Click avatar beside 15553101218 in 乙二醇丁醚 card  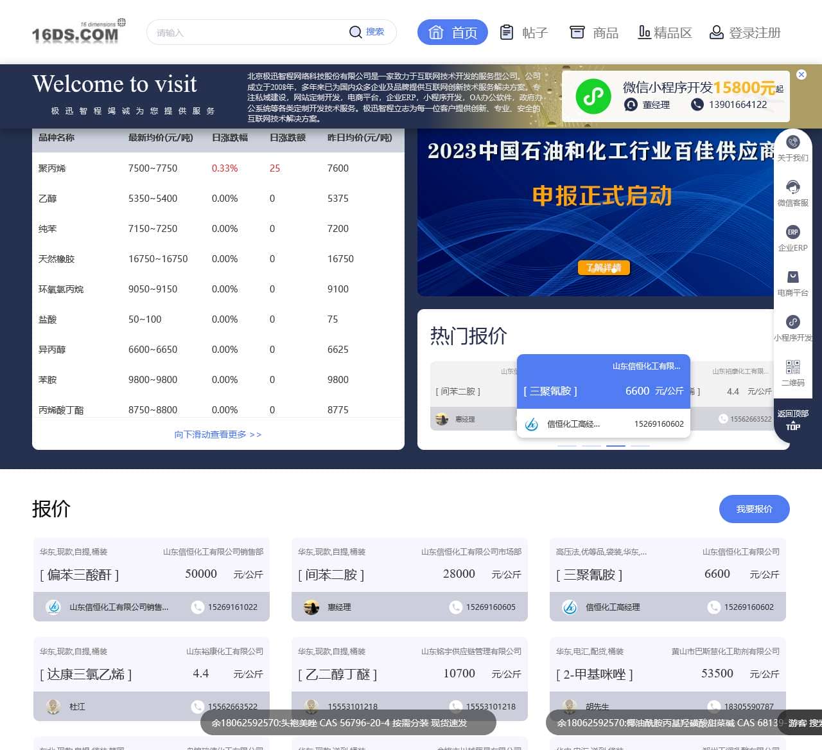pos(311,706)
